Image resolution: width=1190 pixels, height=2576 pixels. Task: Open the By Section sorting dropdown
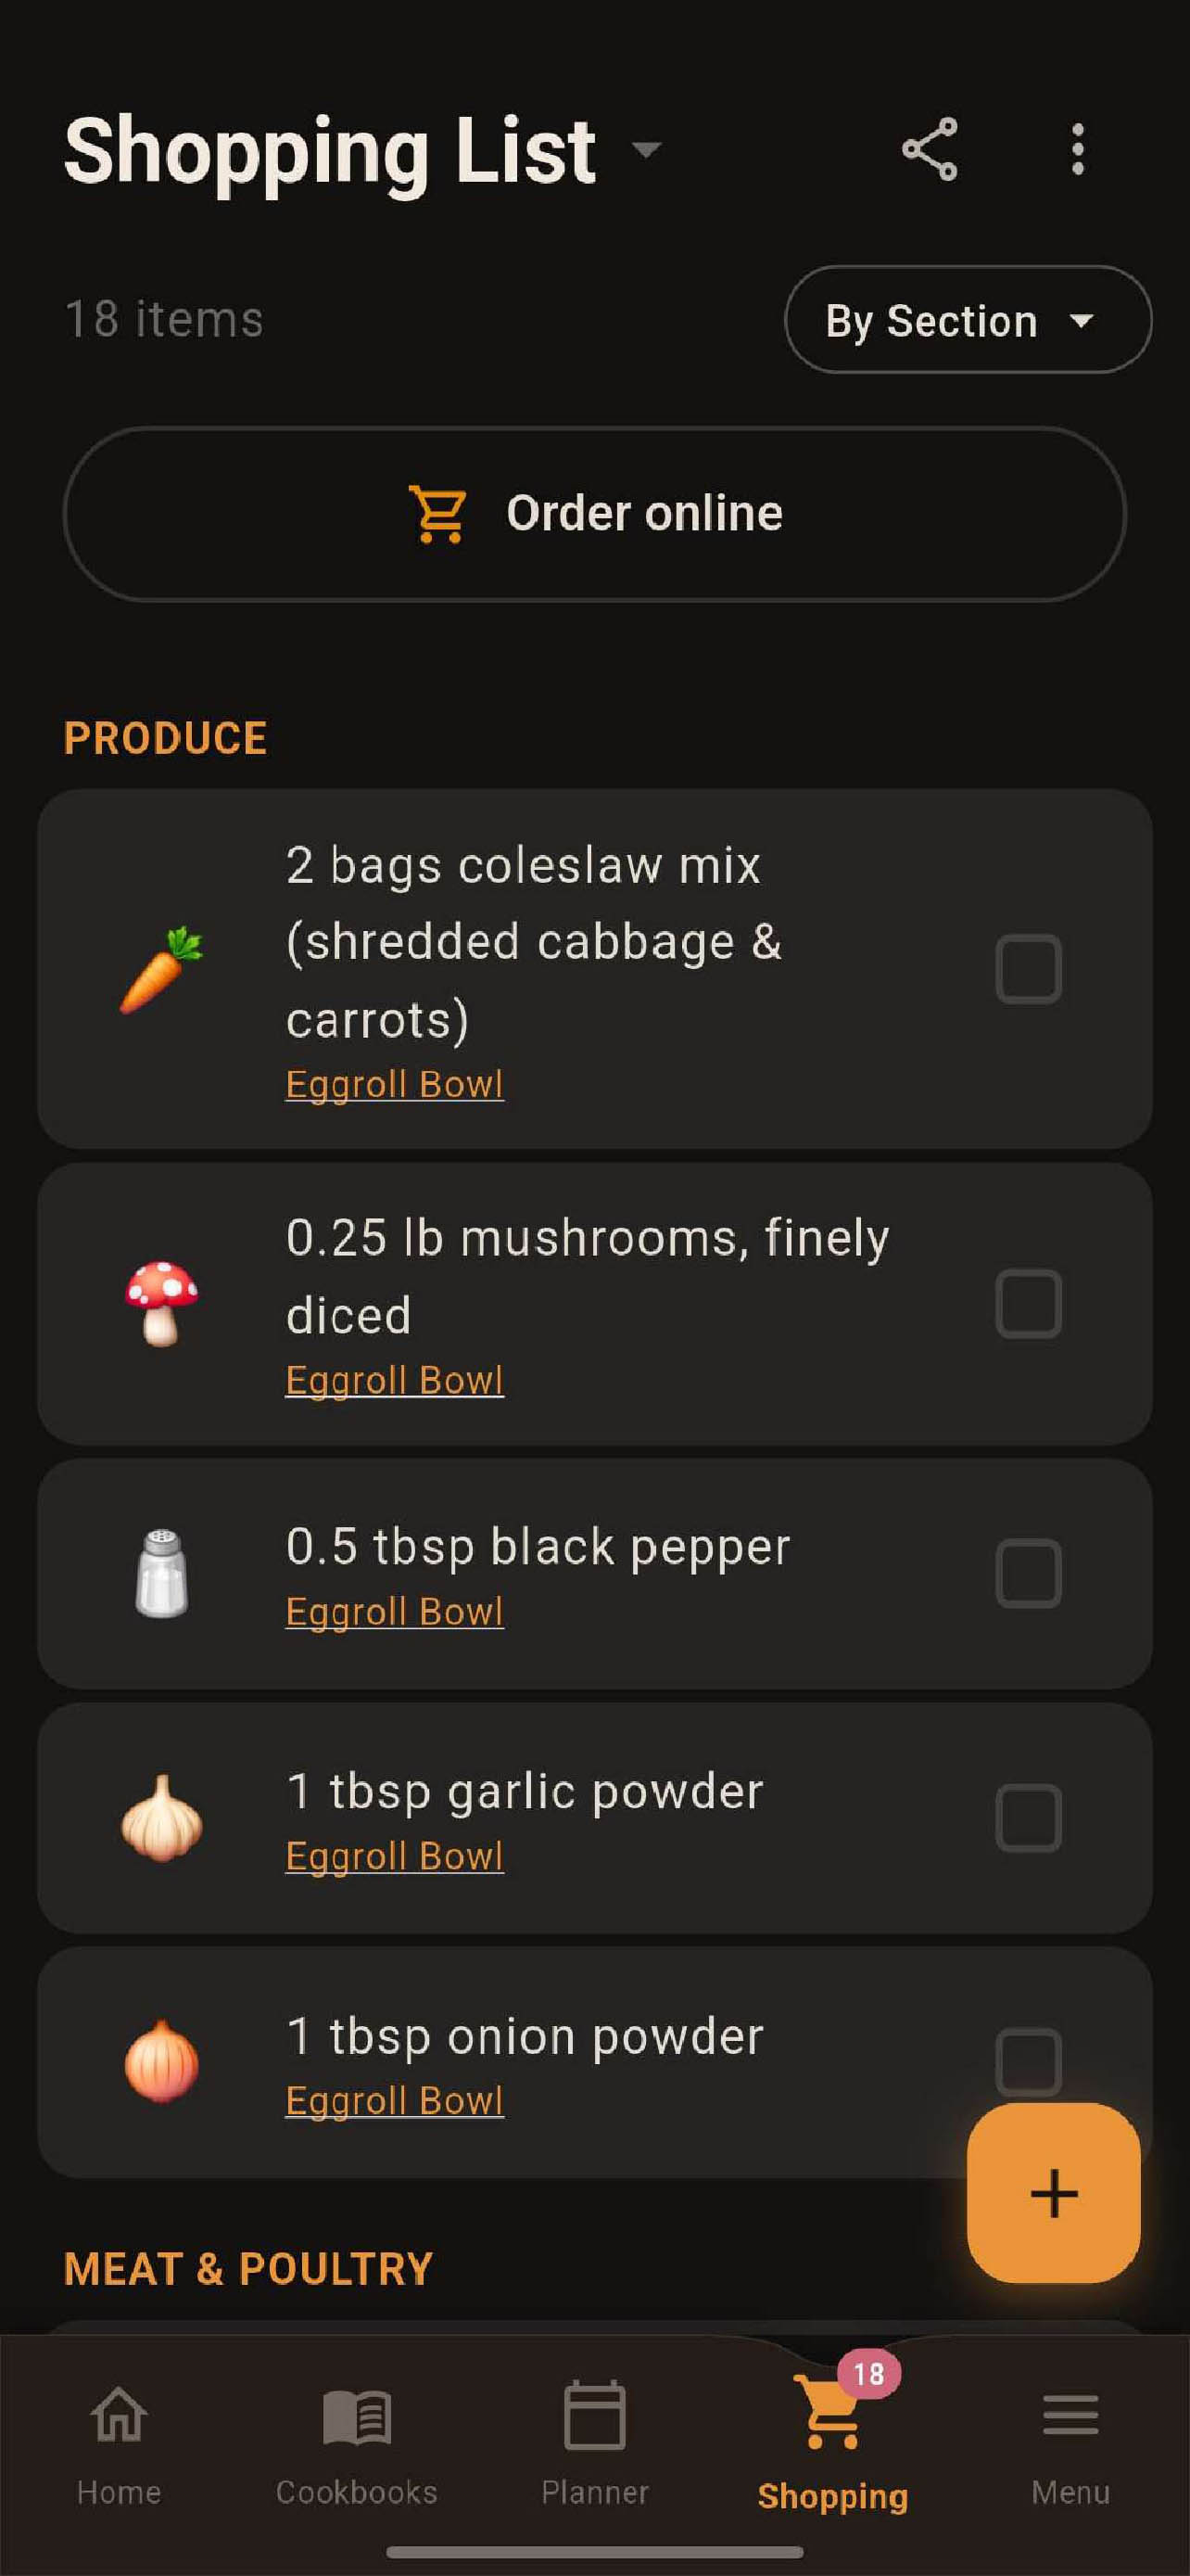click(965, 320)
